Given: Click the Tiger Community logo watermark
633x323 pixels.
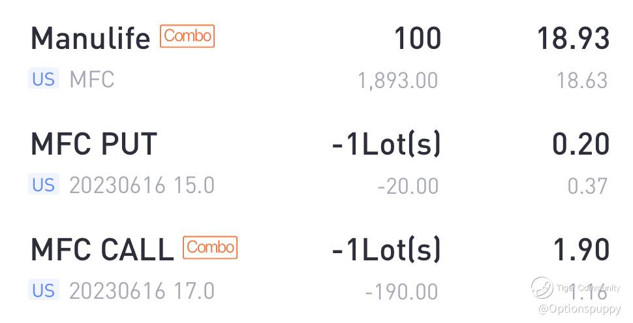Looking at the screenshot, I should (x=542, y=288).
